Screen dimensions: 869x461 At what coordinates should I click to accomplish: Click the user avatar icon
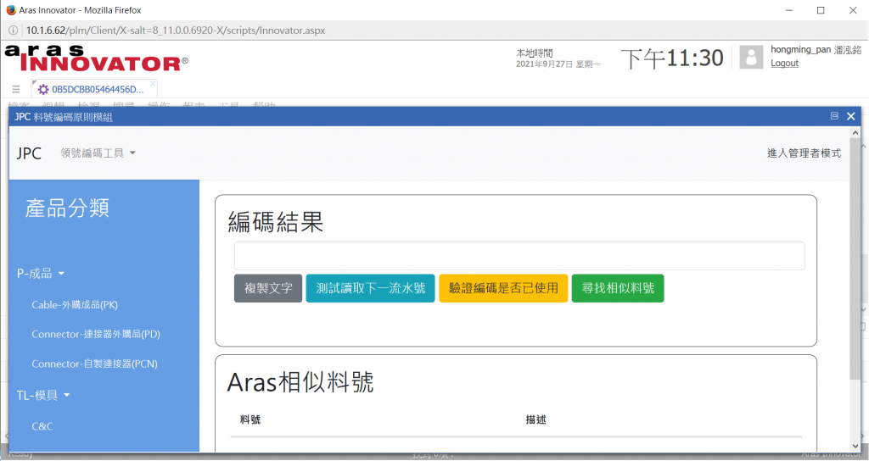[x=751, y=57]
